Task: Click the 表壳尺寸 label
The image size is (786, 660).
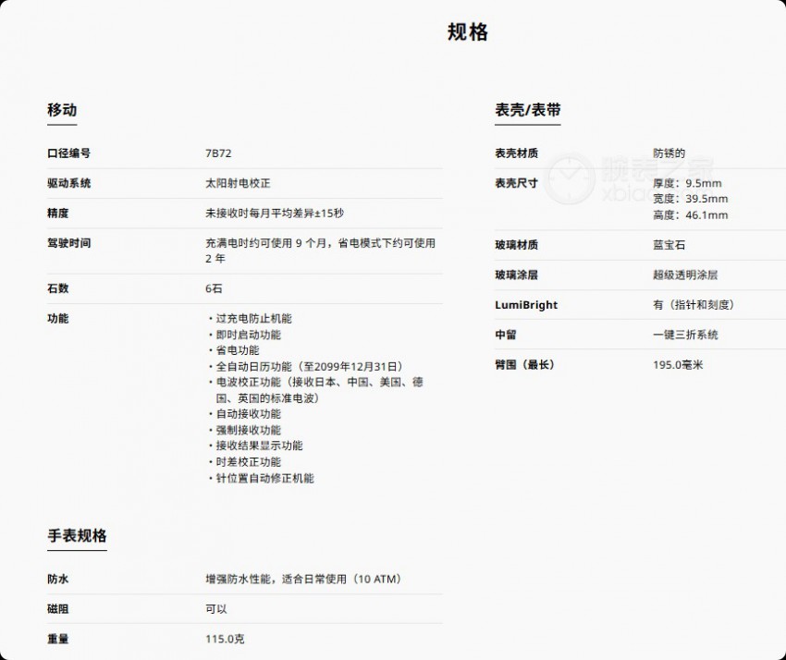Action: (516, 183)
